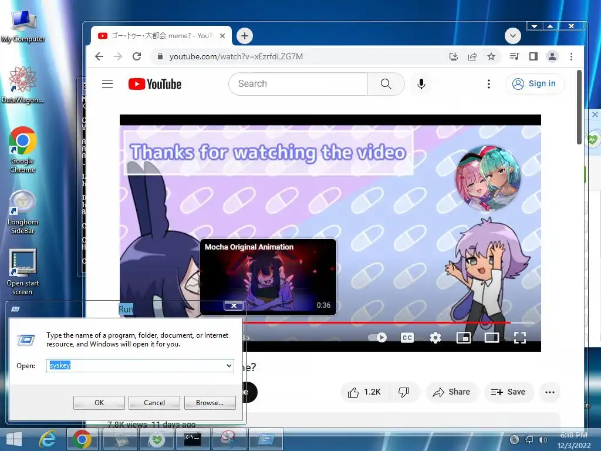Open video player settings gear
The image size is (601, 451).
click(x=435, y=338)
